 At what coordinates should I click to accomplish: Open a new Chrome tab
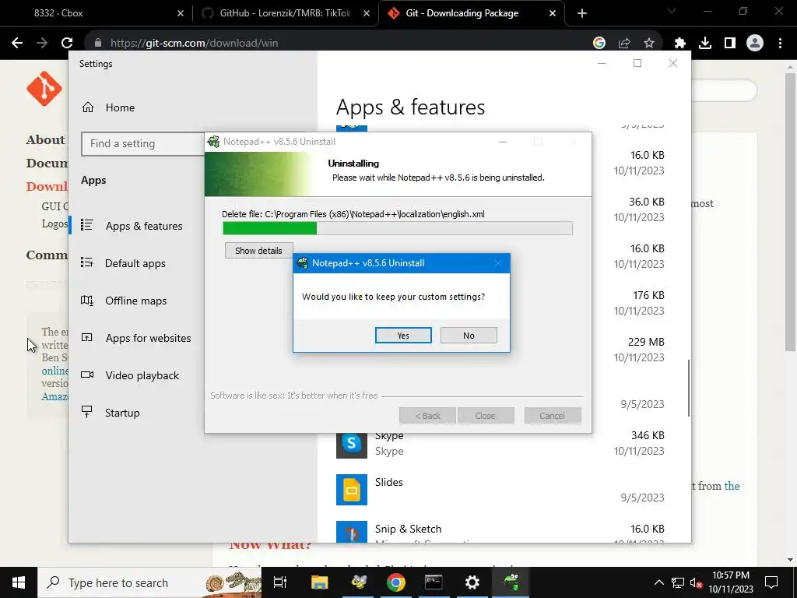[x=582, y=13]
